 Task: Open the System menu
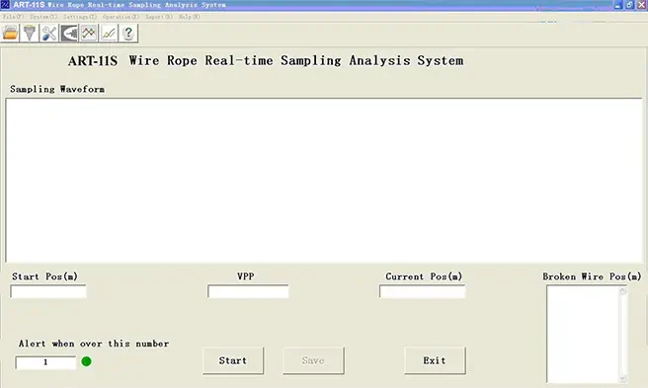click(43, 17)
